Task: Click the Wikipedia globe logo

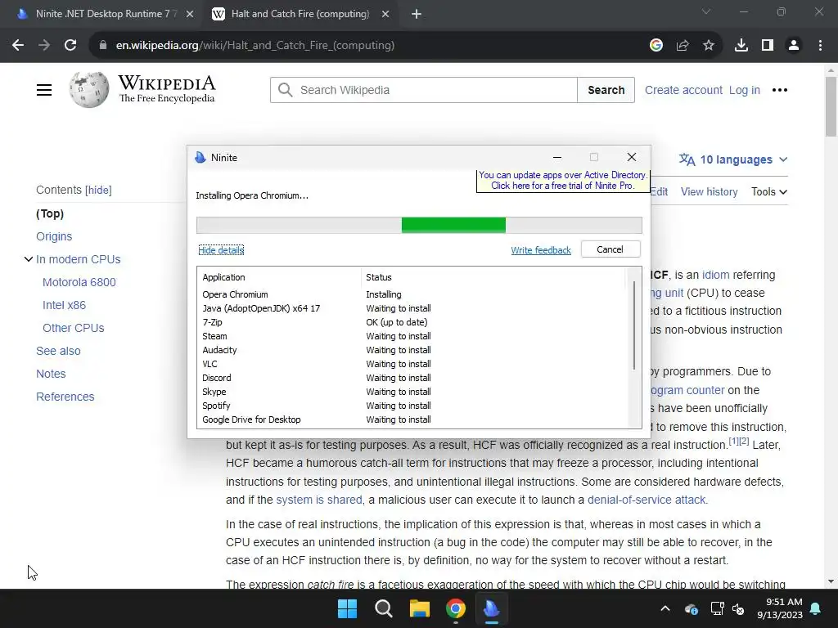Action: 88,90
